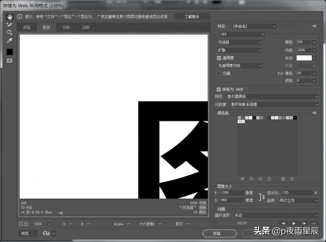
Task: Open the 品质 两次立方 dropdown
Action: tap(299, 201)
